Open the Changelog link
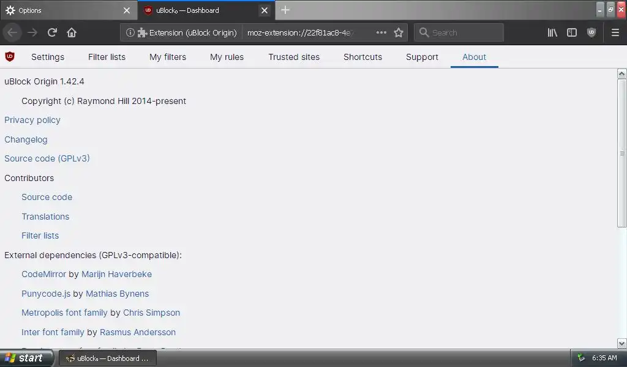The width and height of the screenshot is (627, 367). click(26, 139)
